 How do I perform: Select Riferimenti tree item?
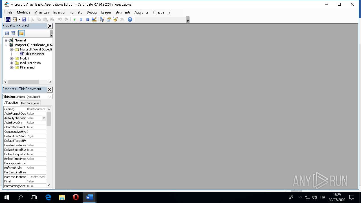click(x=27, y=67)
